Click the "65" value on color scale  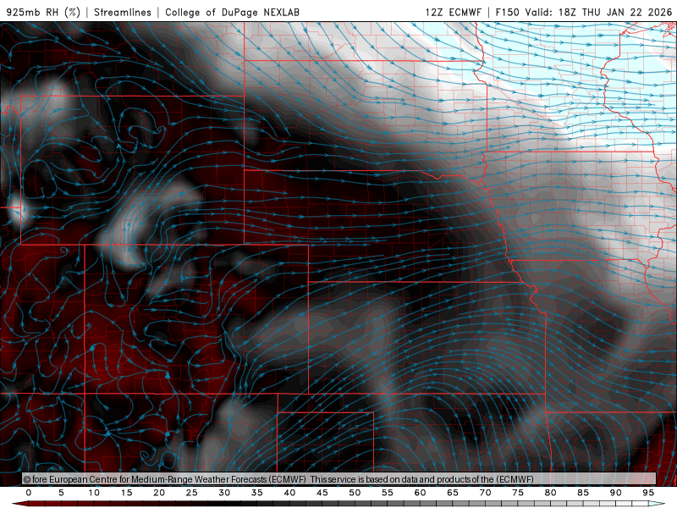pos(453,493)
